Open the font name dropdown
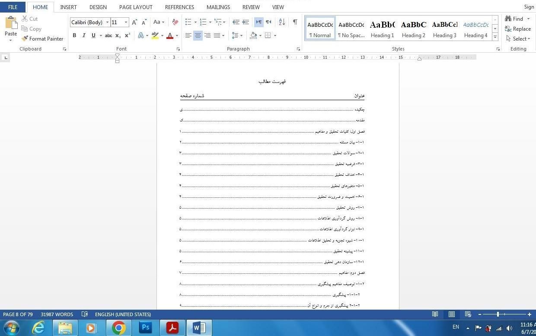This screenshot has height=336, width=536. tap(107, 22)
